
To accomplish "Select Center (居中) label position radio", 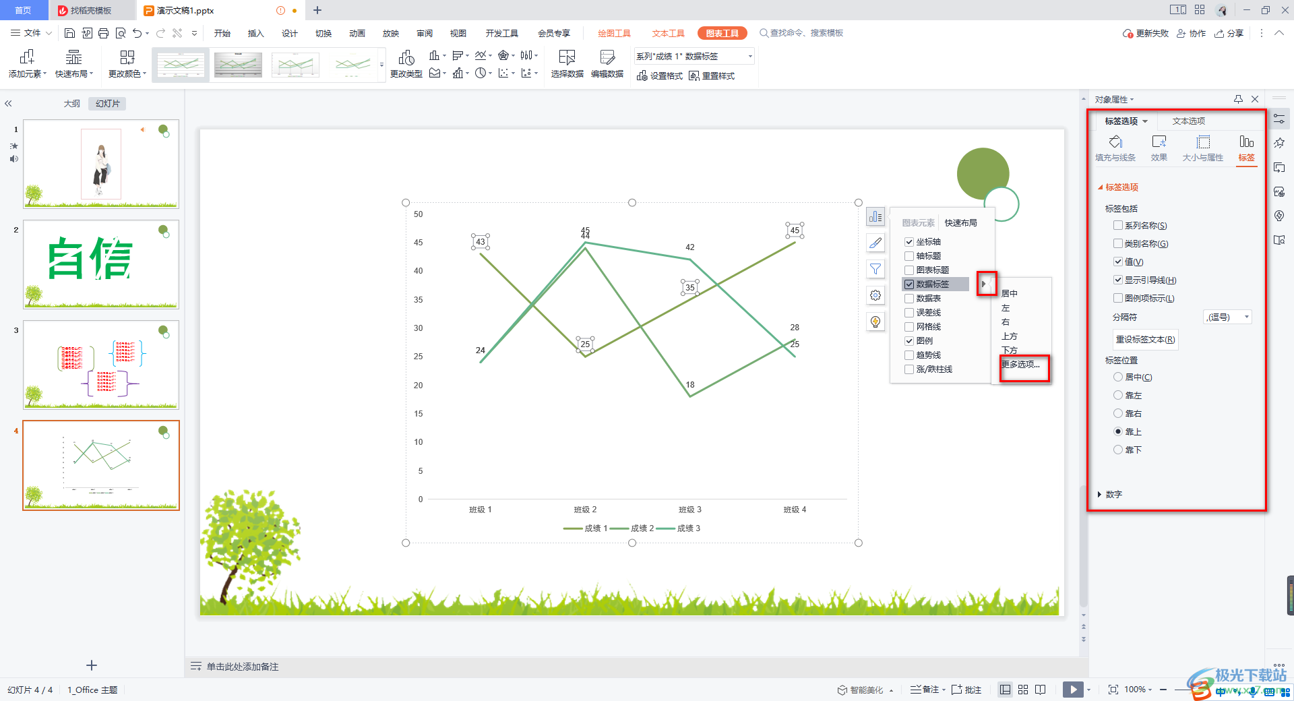I will [1118, 377].
